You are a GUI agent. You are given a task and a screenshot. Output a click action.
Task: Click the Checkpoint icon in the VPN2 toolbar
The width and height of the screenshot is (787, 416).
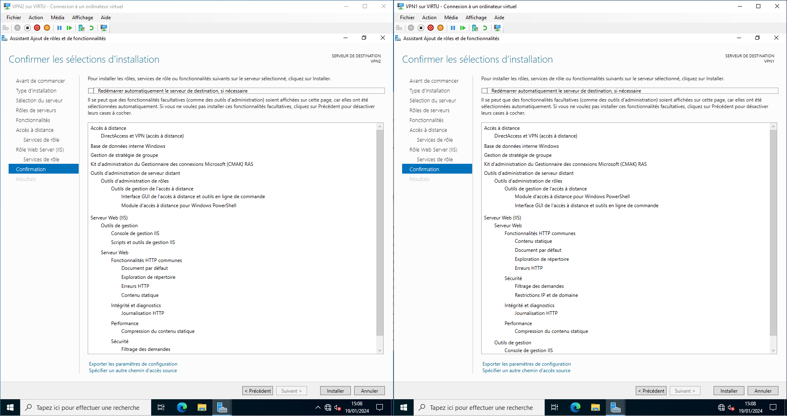tap(81, 28)
